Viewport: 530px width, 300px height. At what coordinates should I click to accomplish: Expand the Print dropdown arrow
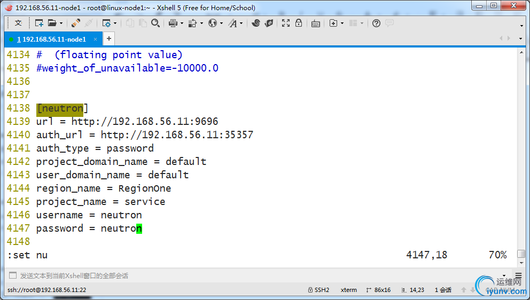[182, 23]
